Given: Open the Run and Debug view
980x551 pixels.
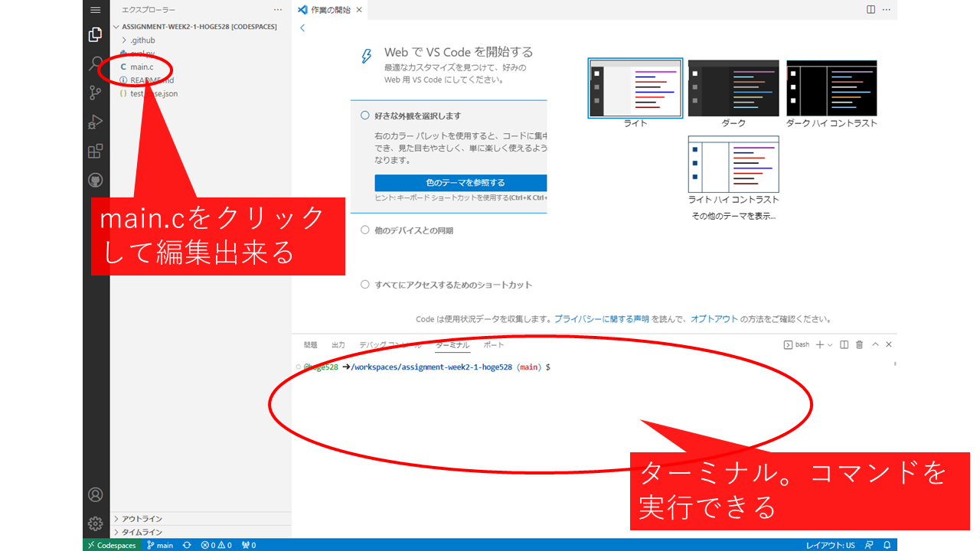Looking at the screenshot, I should pyautogui.click(x=96, y=122).
